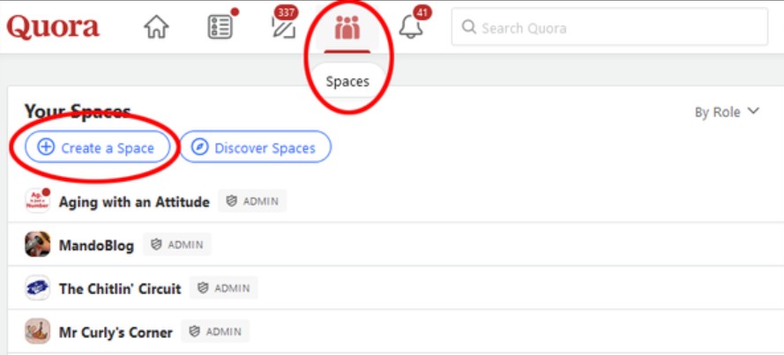
Task: Click the compass icon in Discover Spaces
Action: coord(199,147)
